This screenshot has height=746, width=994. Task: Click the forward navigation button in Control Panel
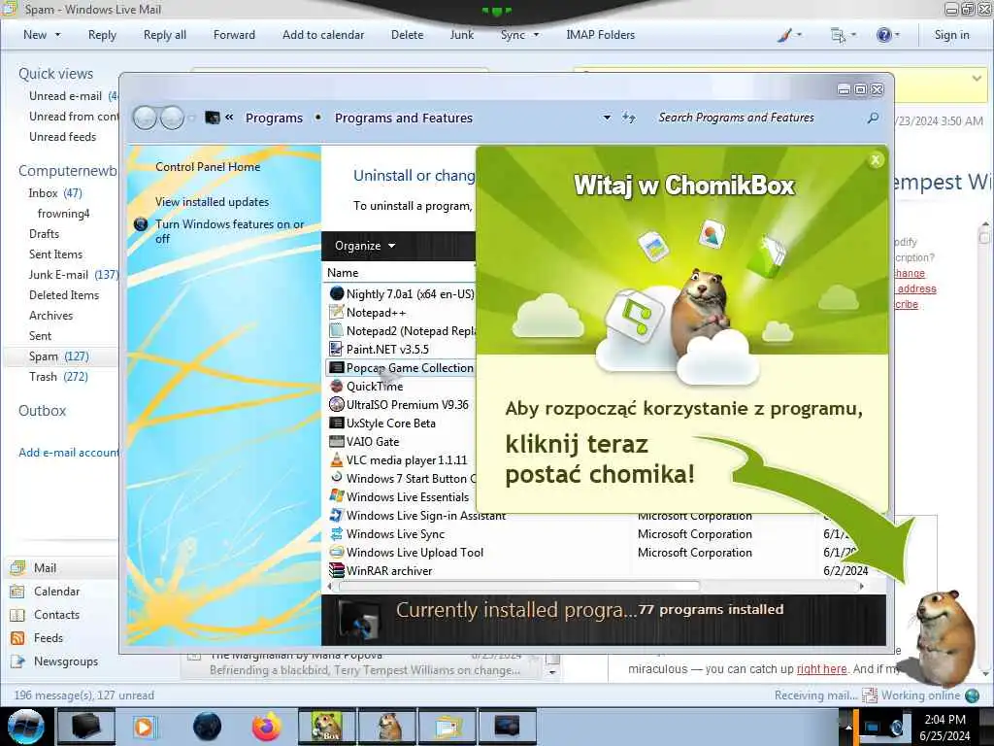pyautogui.click(x=172, y=118)
